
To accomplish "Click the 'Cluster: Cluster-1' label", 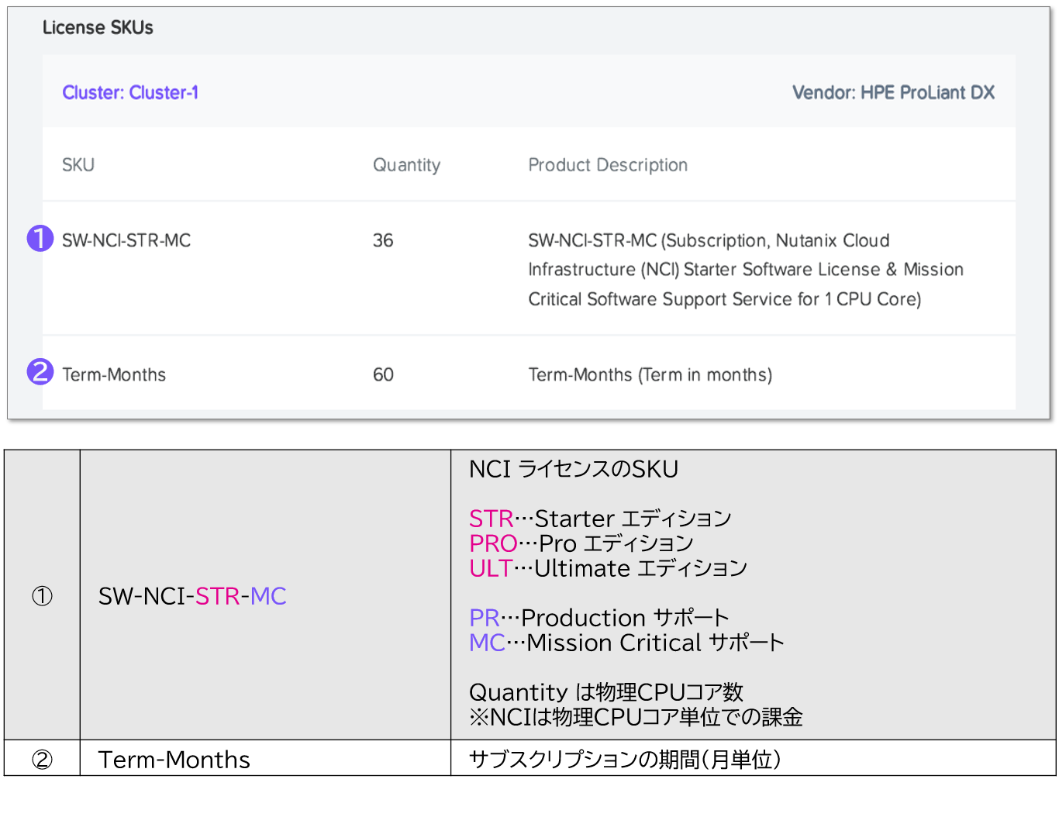I will click(x=130, y=93).
